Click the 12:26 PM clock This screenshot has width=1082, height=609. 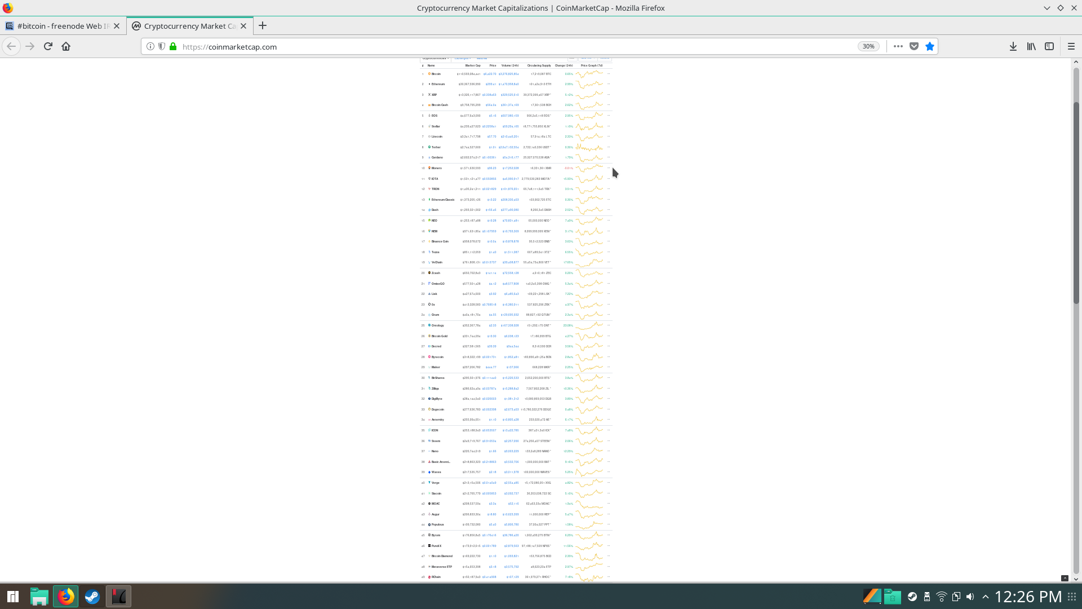point(1028,597)
